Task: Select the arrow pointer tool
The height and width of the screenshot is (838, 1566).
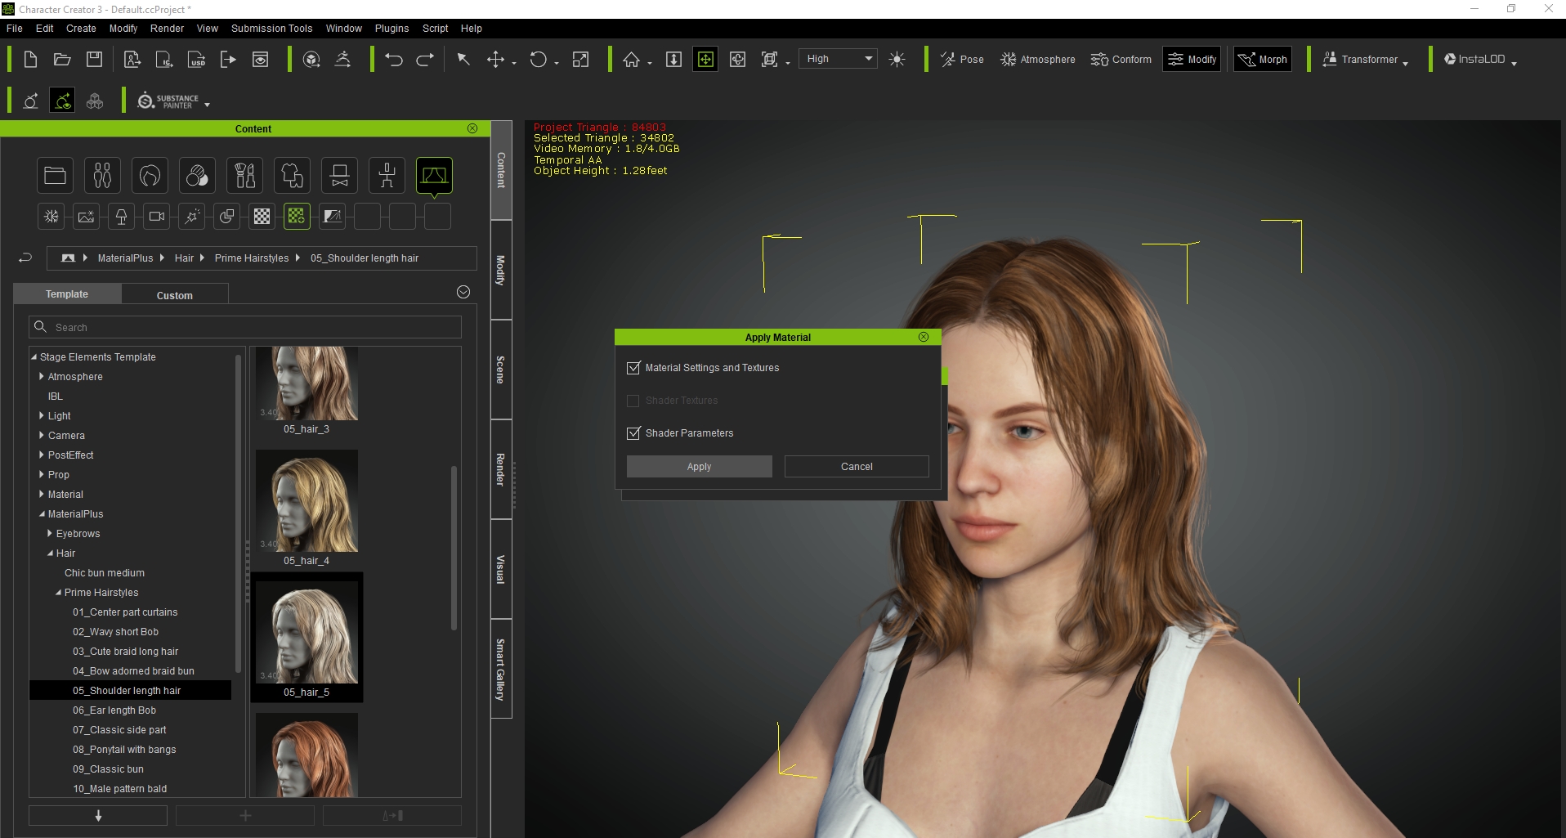Action: (x=463, y=59)
